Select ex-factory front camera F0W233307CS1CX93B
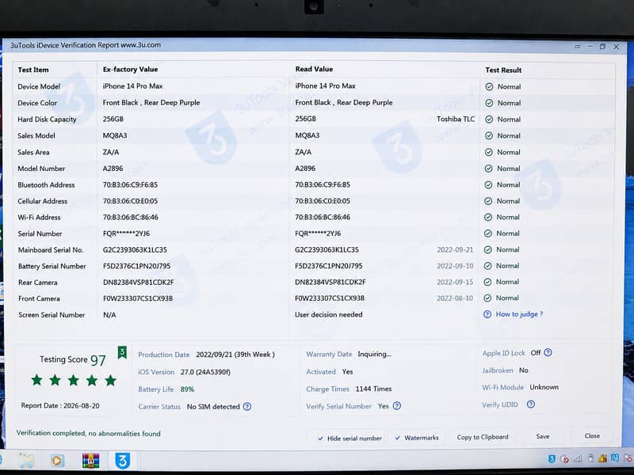634x475 pixels. pyautogui.click(x=138, y=298)
